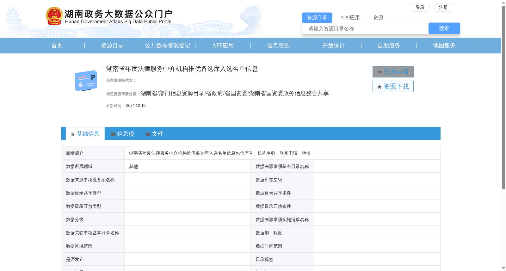
Task: Go to 首页 in the navigation bar
Action: pos(57,46)
